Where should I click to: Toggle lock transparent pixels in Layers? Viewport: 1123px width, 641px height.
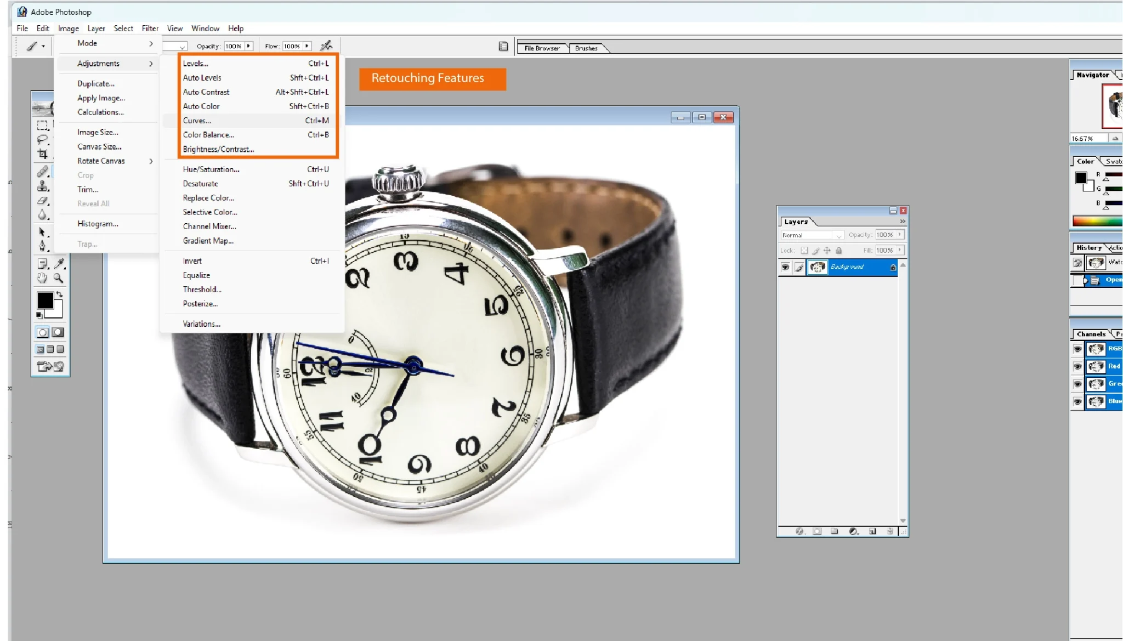click(804, 251)
